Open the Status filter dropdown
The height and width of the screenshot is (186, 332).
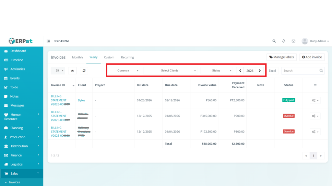tap(219, 70)
